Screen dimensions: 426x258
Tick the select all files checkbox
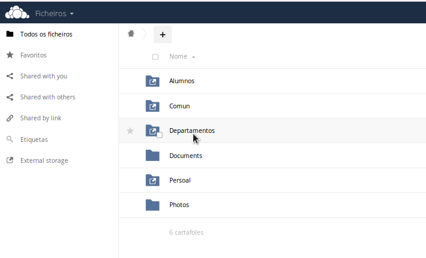pyautogui.click(x=155, y=57)
